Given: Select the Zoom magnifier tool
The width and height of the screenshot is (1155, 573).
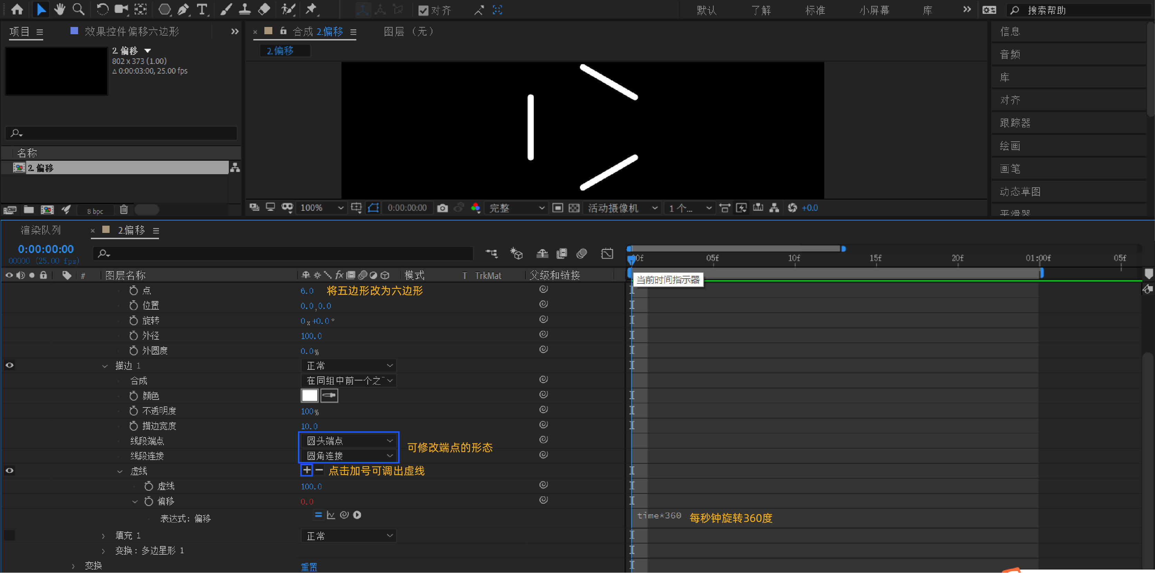Looking at the screenshot, I should click(x=78, y=9).
